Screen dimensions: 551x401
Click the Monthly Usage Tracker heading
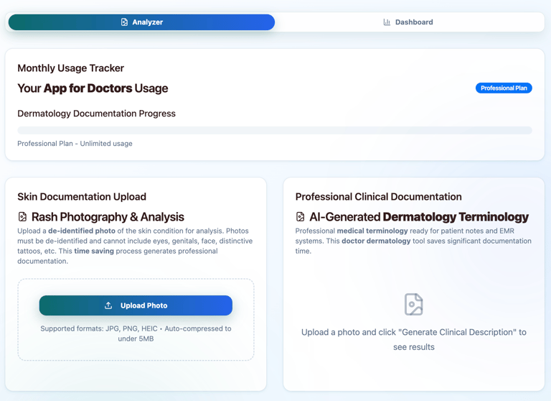click(x=70, y=68)
